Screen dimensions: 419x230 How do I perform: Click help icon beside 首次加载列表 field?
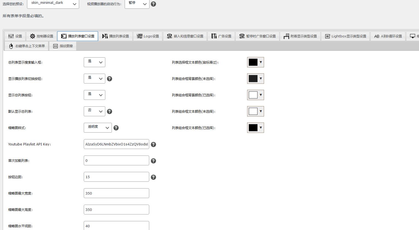(154, 161)
